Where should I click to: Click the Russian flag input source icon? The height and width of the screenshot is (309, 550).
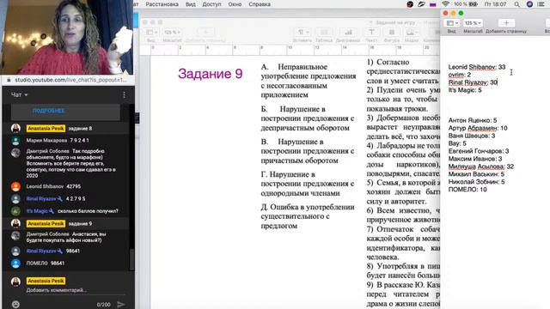pyautogui.click(x=433, y=4)
